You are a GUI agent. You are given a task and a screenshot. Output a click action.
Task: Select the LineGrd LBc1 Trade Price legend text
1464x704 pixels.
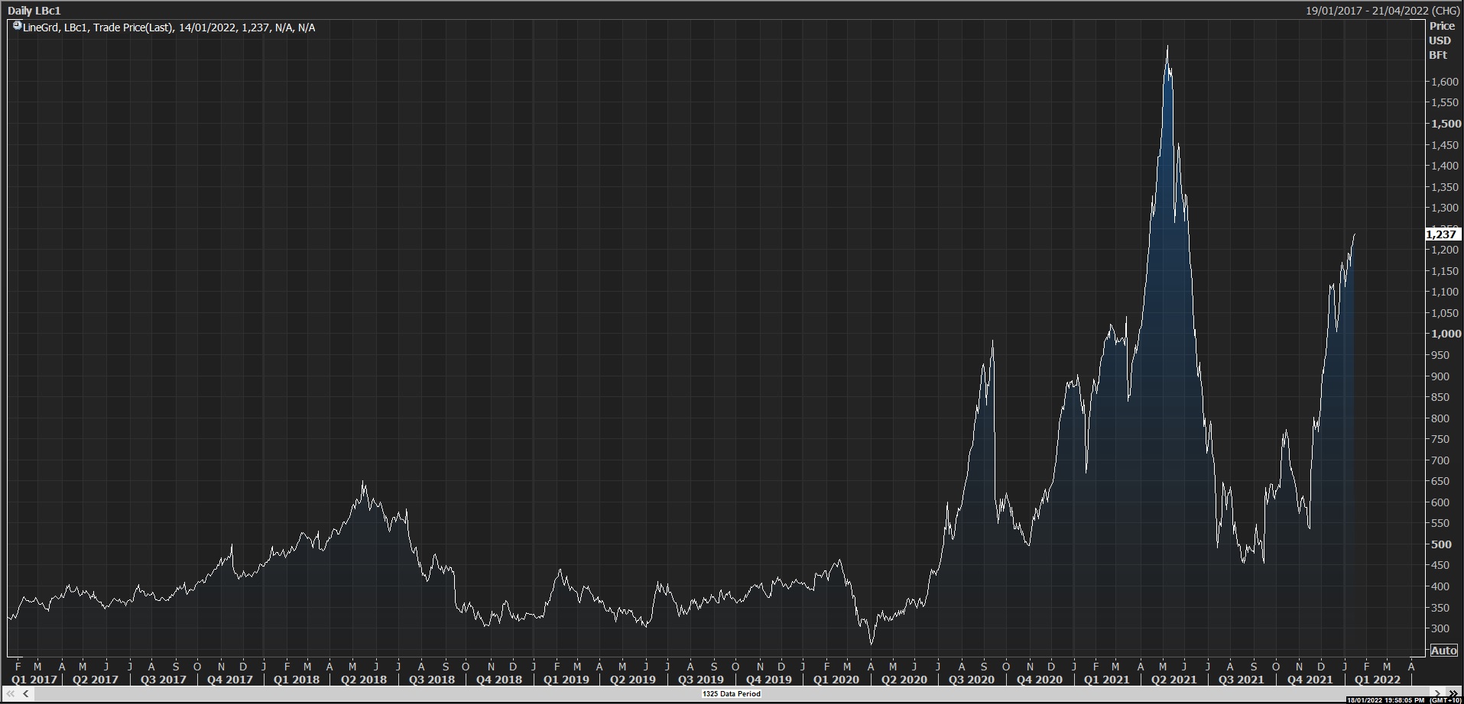[168, 27]
